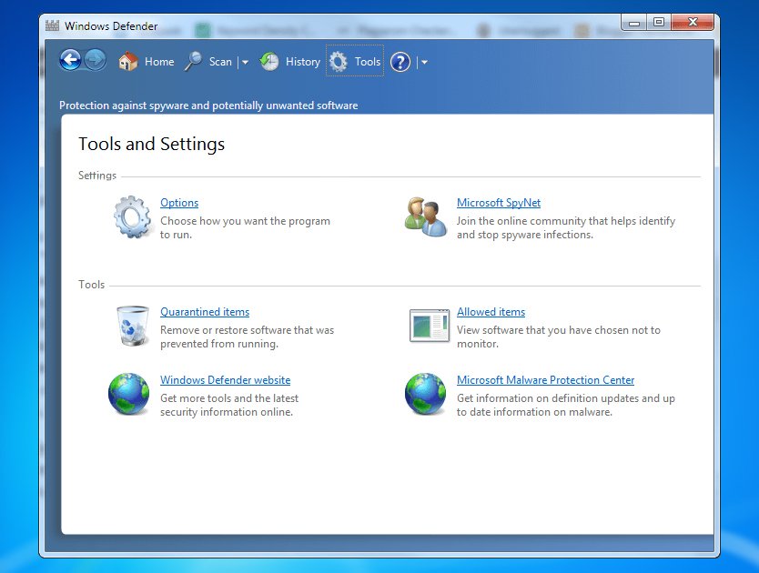Visit the Microsoft Malware Protection Center link
This screenshot has height=573, width=759.
tap(545, 379)
